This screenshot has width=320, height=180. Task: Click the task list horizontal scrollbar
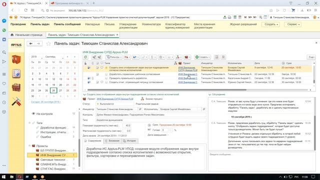(x=166, y=90)
